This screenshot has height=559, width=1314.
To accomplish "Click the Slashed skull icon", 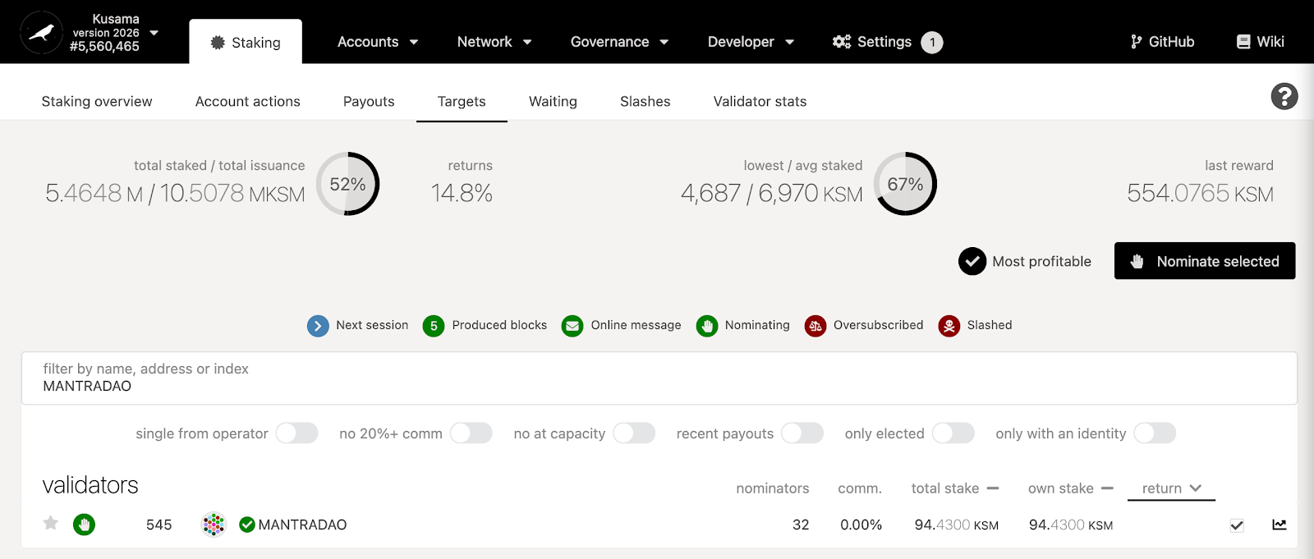I will pyautogui.click(x=949, y=326).
